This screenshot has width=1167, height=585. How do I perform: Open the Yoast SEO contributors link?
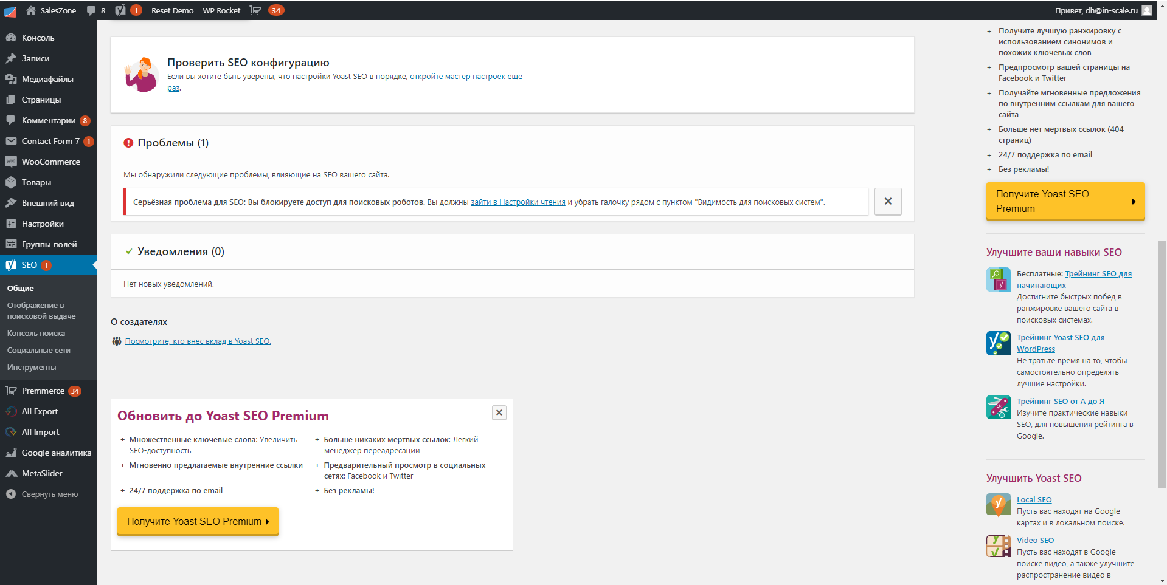[x=198, y=341]
